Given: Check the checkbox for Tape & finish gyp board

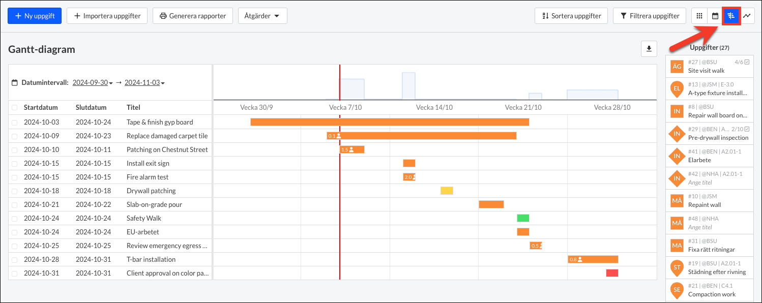Looking at the screenshot, I should 14,122.
